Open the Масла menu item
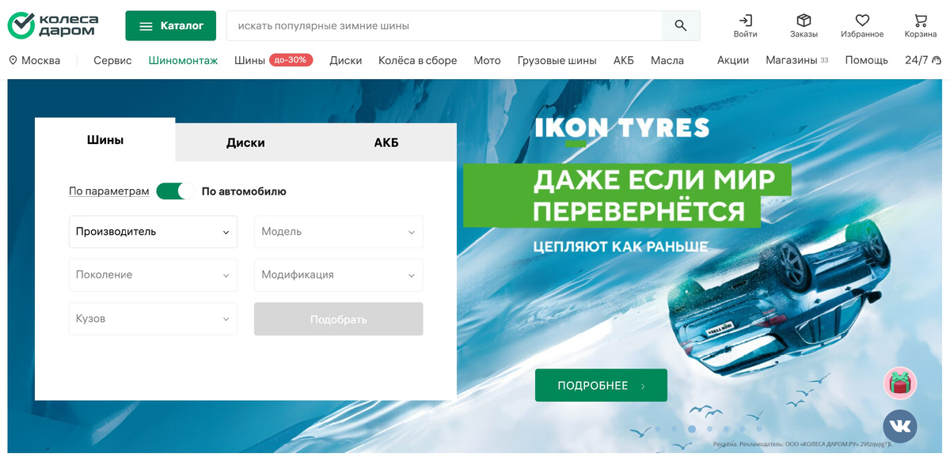Screen dimensions: 950x461 pyautogui.click(x=667, y=60)
